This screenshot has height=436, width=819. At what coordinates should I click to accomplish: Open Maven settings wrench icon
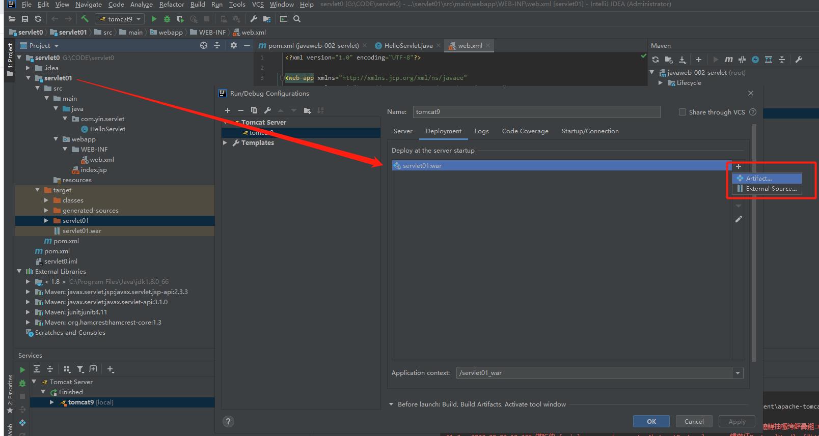[799, 60]
